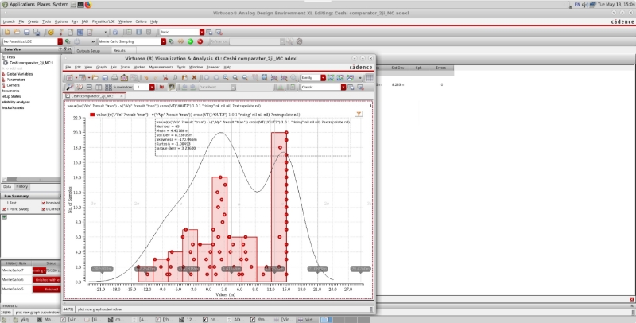This screenshot has width=636, height=323.
Task: Open the Places menu in top panel
Action: tap(44, 5)
